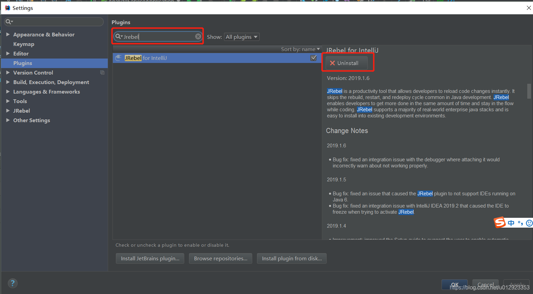Click the IntelliJ Settings window icon
Screen dimensions: 533x294
point(7,8)
